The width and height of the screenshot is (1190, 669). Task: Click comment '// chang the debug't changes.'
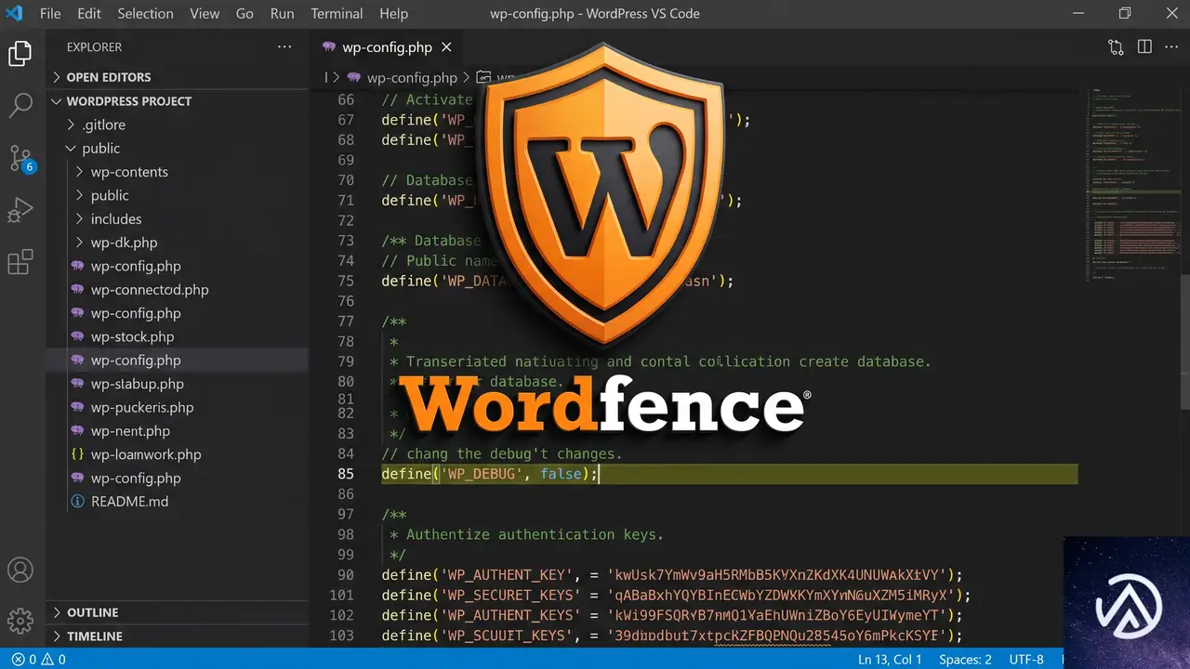[x=502, y=453]
